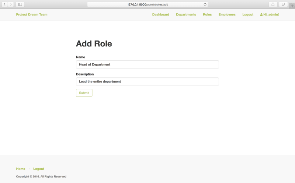Screen dimensions: 295x183
Task: Go to the Dashboard page
Action: (161, 14)
